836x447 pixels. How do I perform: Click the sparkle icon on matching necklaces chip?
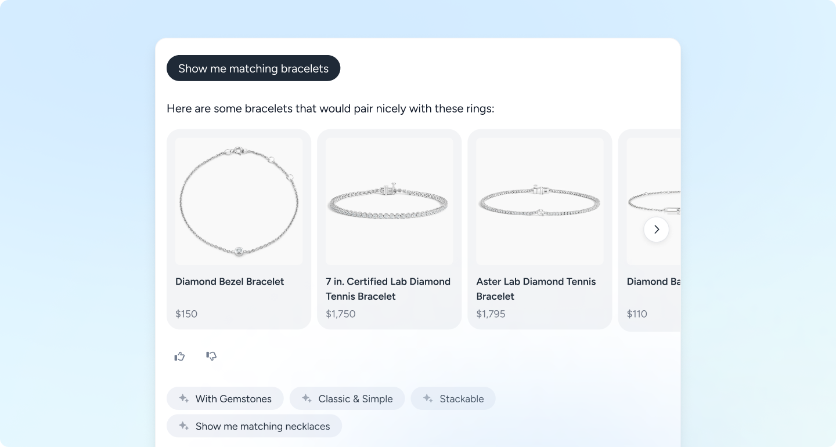183,426
